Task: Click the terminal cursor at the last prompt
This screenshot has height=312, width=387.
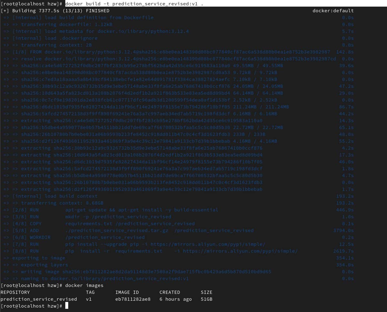Action: [x=67, y=306]
